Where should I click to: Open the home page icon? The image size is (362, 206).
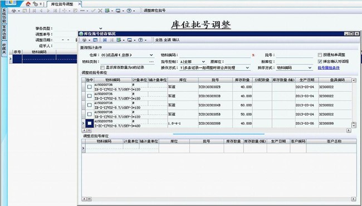click(28, 4)
